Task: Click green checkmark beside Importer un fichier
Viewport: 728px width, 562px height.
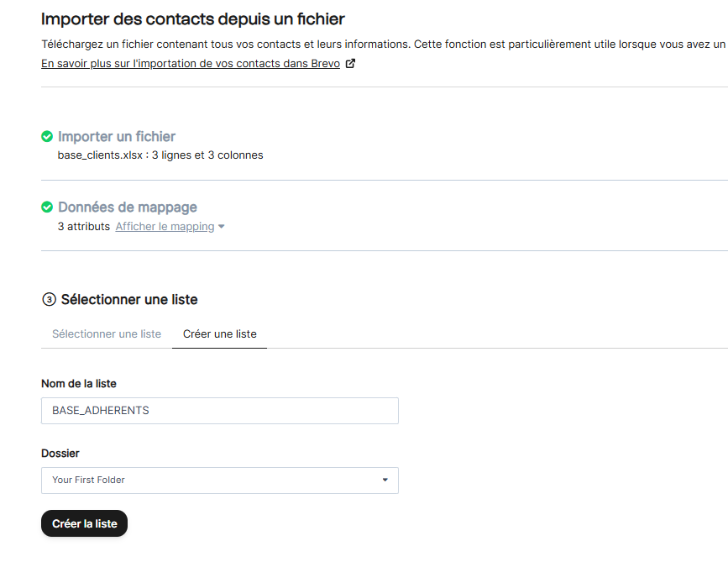Action: tap(47, 136)
